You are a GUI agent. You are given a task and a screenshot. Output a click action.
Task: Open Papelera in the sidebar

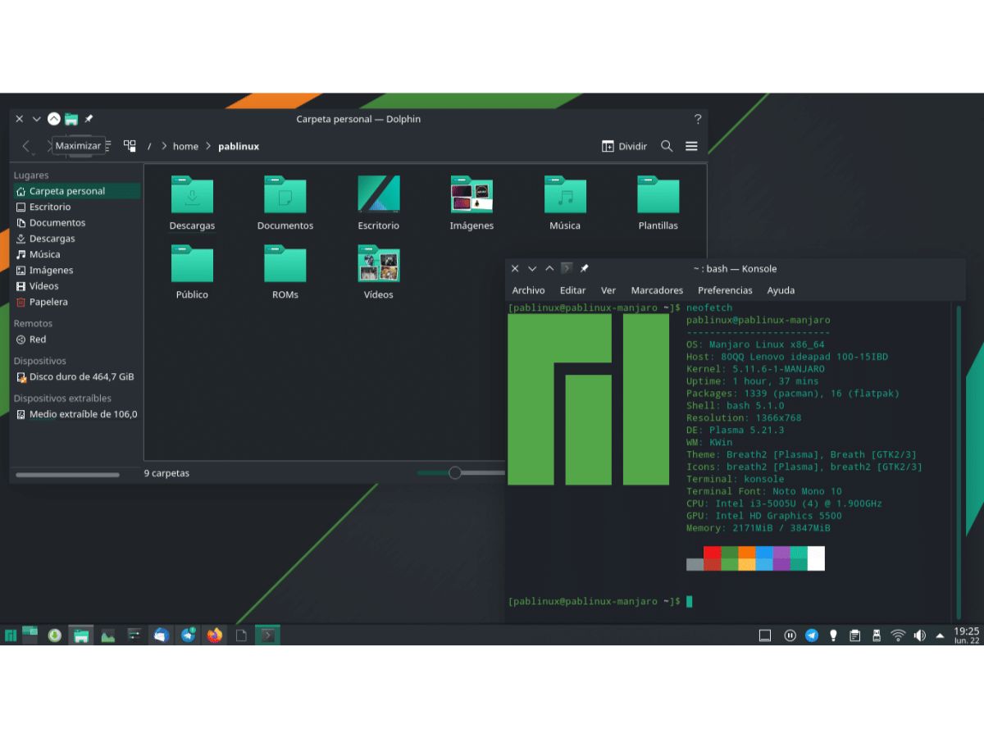pyautogui.click(x=76, y=302)
